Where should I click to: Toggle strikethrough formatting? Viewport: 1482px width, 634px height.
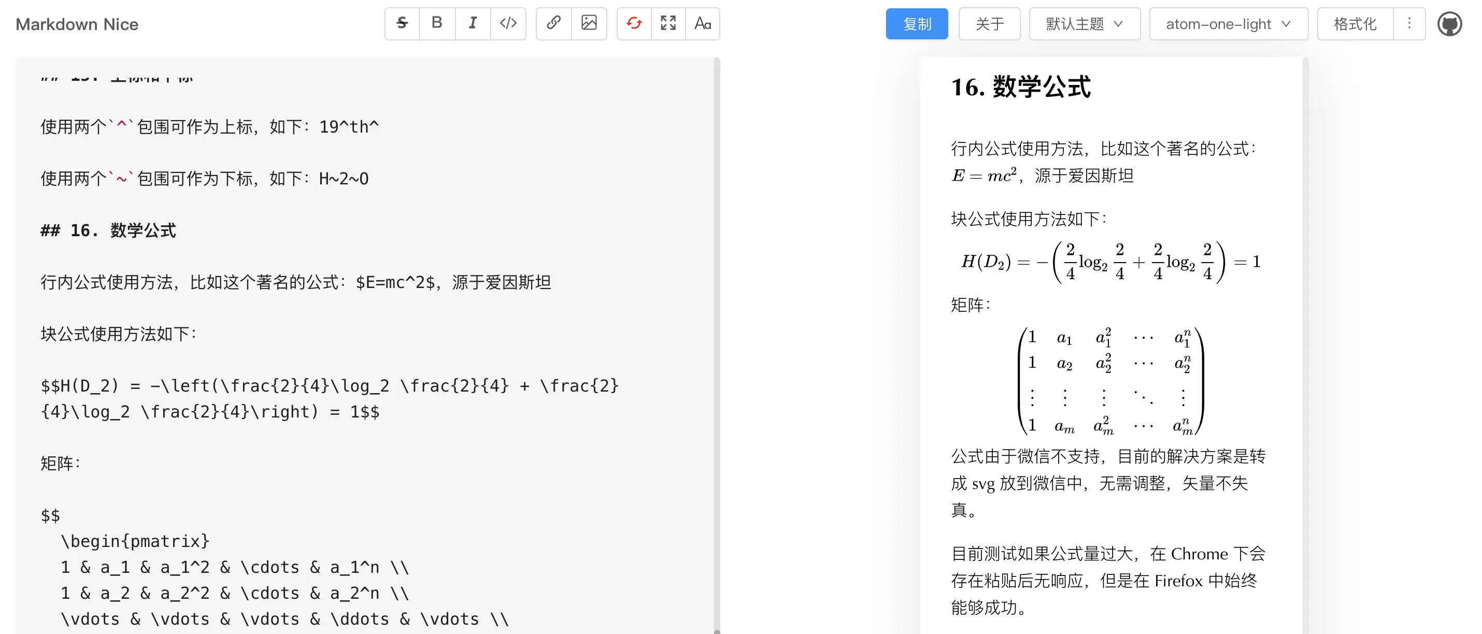(x=402, y=24)
